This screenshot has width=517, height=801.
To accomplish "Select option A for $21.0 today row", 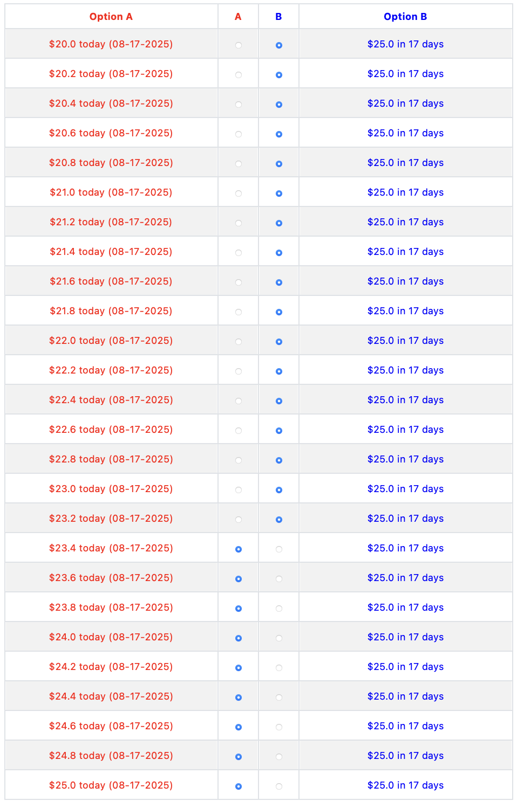I will [239, 194].
